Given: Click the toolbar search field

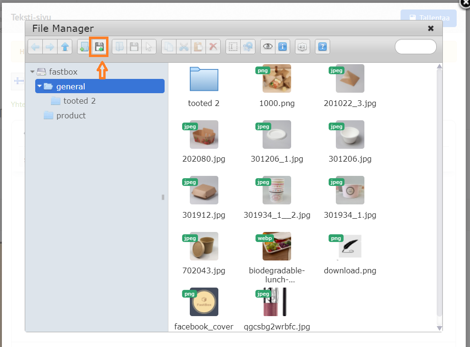Looking at the screenshot, I should point(415,47).
